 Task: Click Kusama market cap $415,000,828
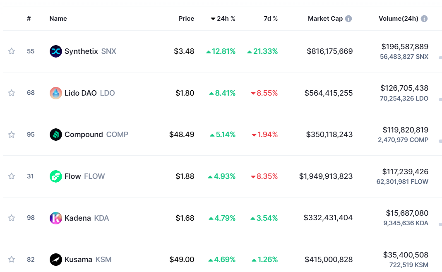(329, 260)
